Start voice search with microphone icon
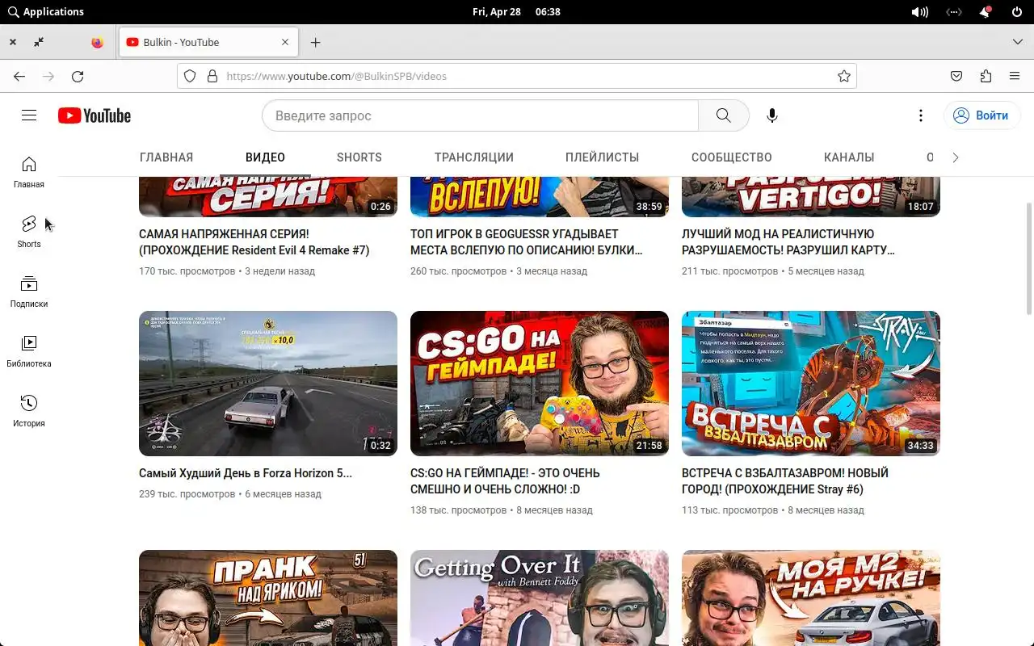1034x646 pixels. [x=772, y=115]
